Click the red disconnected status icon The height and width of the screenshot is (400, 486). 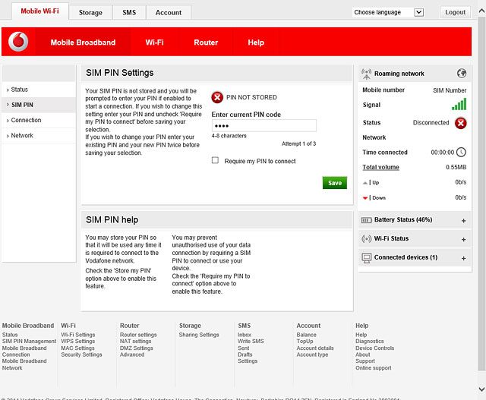[x=461, y=123]
